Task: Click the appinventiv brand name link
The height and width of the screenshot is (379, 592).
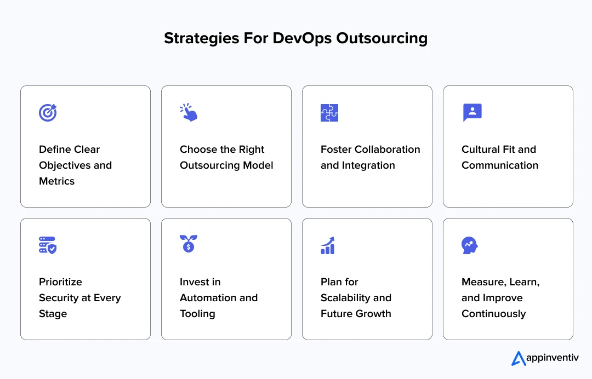Action: 552,358
